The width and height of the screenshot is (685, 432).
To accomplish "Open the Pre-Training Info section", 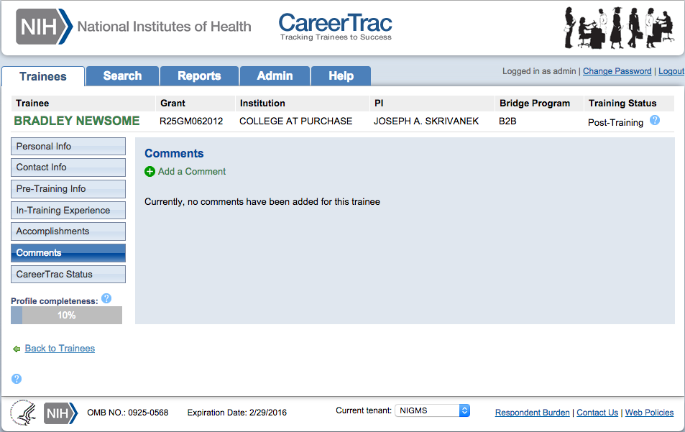I will click(68, 189).
